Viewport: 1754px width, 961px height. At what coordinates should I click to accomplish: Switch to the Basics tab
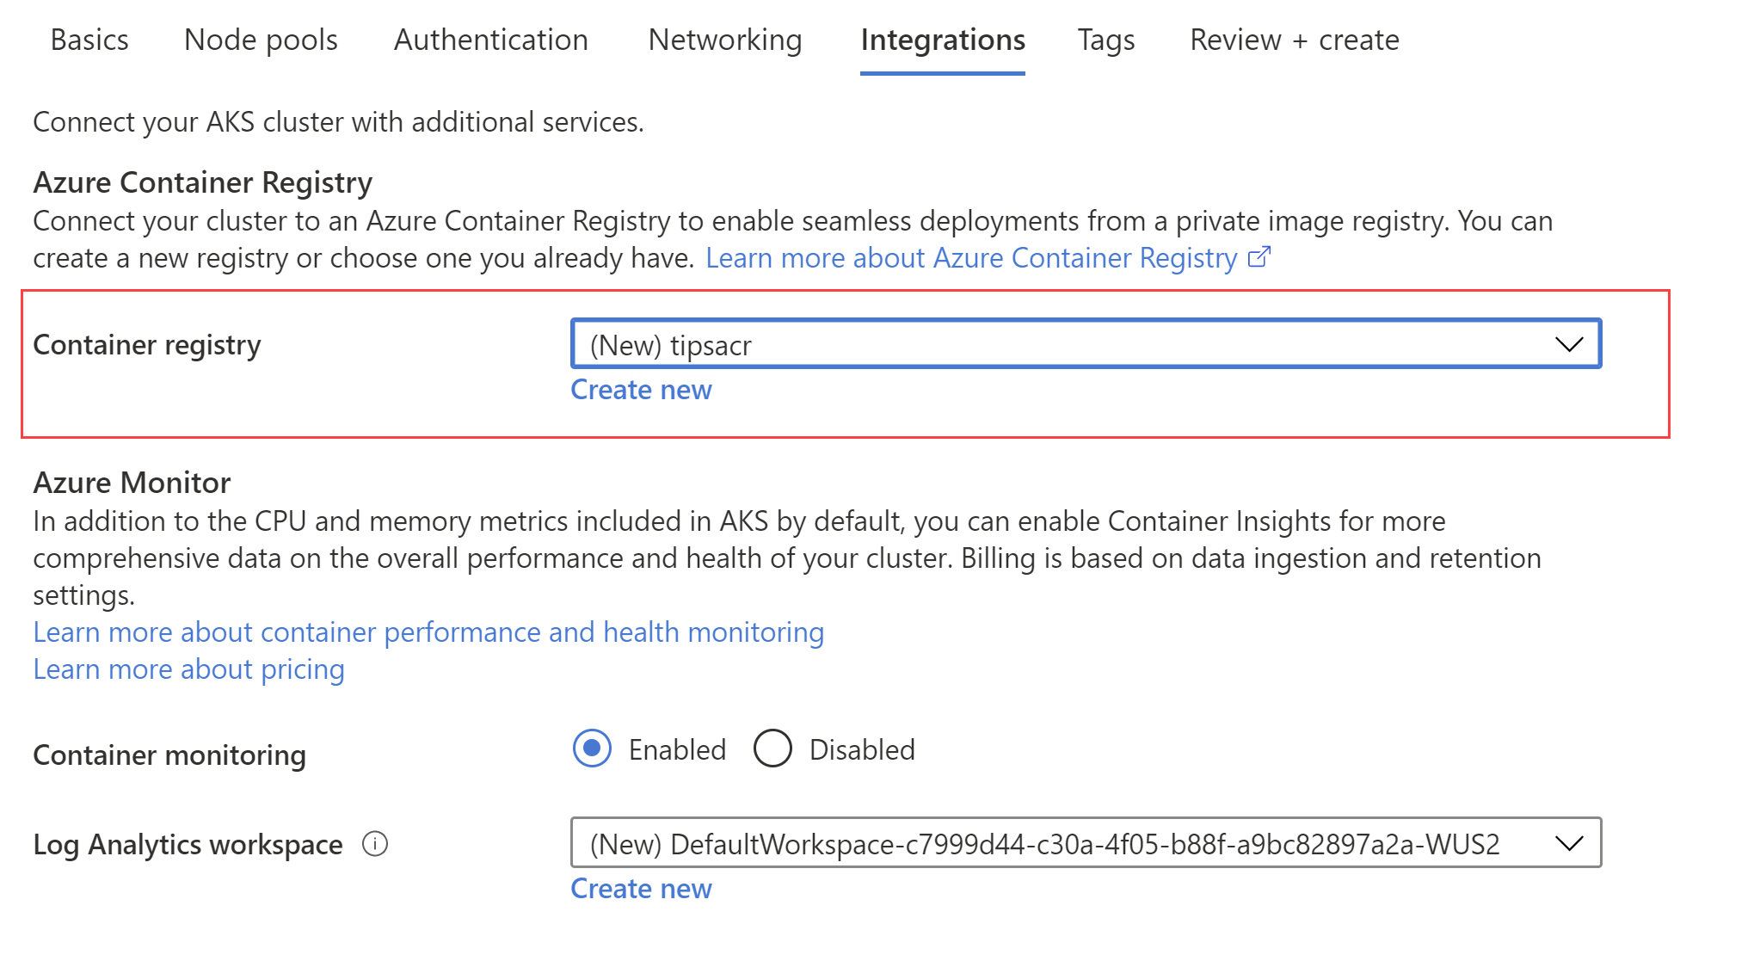click(89, 40)
